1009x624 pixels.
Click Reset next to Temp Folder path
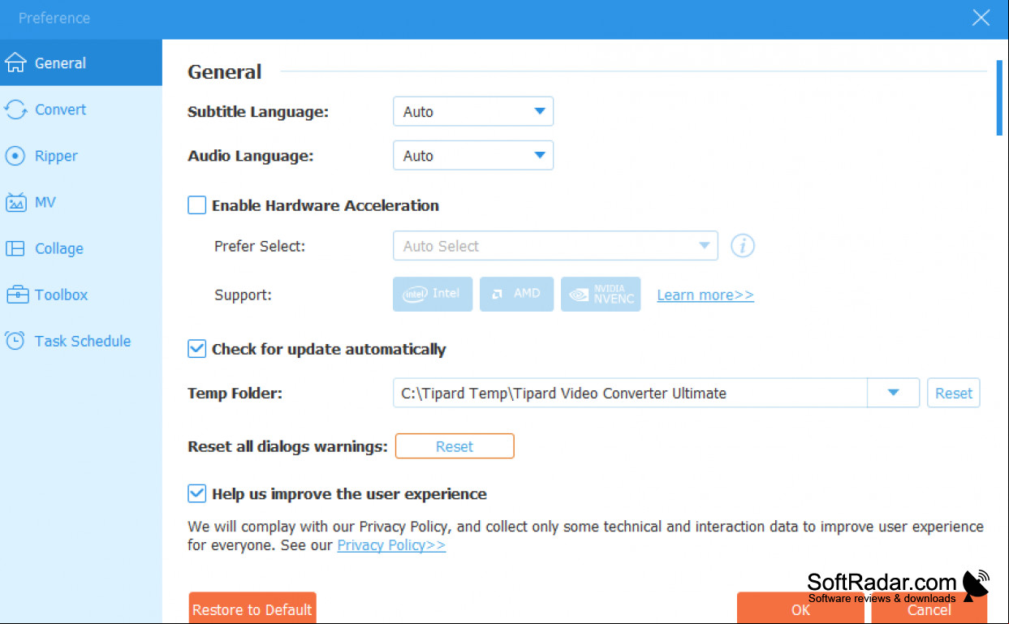954,393
